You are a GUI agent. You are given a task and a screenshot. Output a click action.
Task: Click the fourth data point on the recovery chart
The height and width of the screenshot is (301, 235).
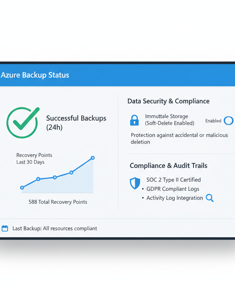(71, 173)
